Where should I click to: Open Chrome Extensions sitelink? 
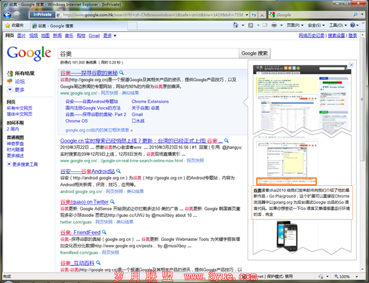(x=150, y=102)
